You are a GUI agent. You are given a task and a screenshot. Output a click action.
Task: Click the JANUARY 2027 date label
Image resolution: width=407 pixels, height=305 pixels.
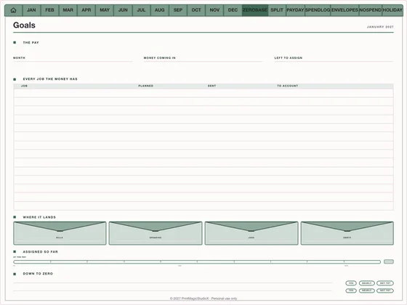tap(380, 27)
